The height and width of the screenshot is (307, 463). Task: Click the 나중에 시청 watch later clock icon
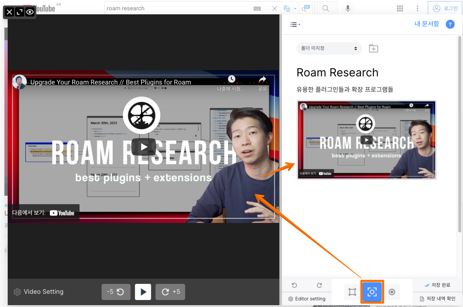click(231, 79)
